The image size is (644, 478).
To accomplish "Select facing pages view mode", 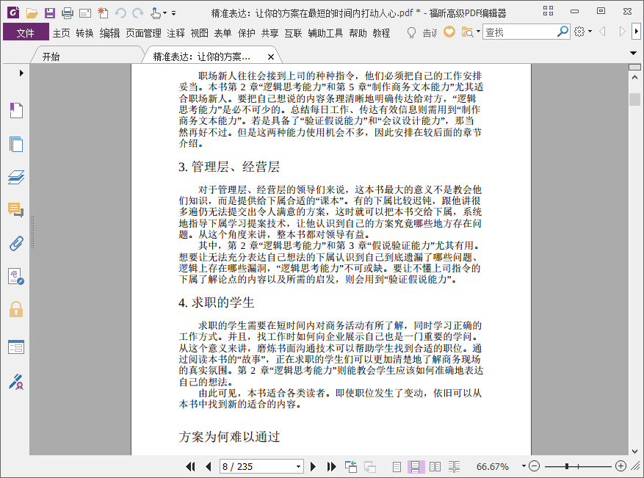I will coord(435,467).
